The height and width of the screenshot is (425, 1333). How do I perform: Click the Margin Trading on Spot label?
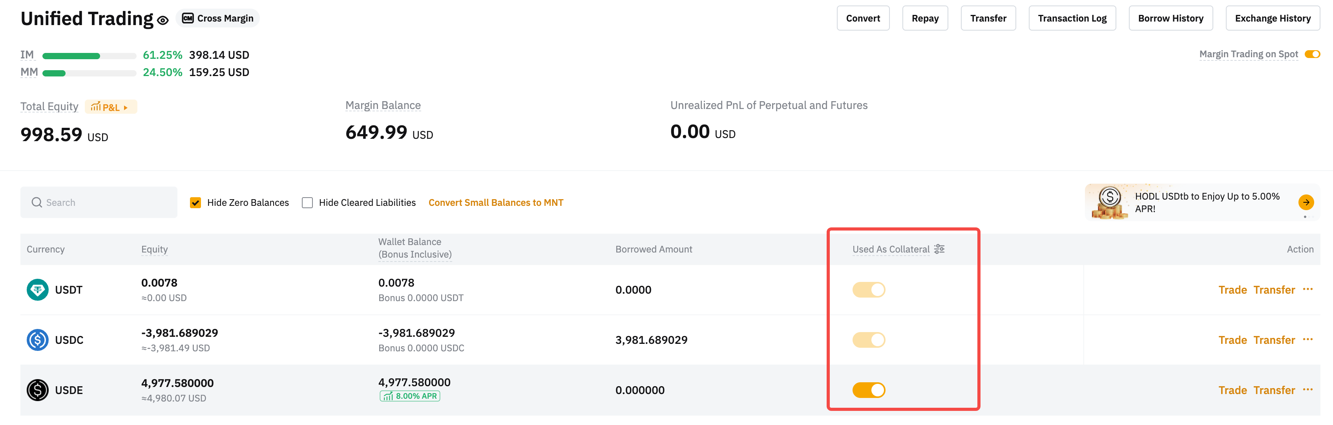tap(1248, 54)
